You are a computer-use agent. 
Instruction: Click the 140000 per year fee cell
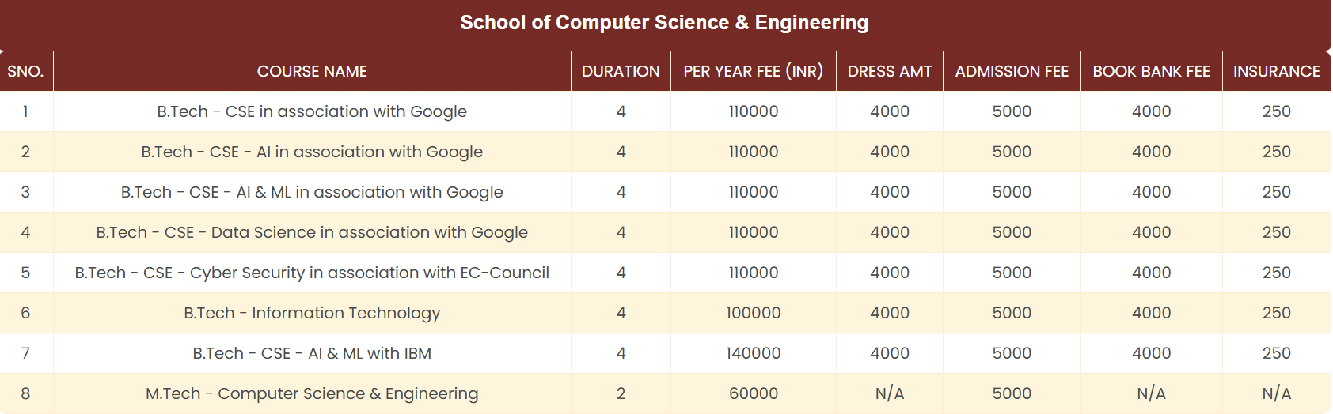(753, 353)
